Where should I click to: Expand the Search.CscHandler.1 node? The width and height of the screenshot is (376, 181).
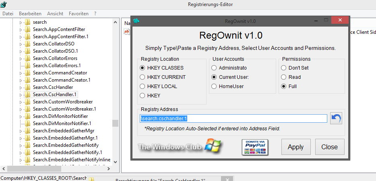tap(21, 95)
